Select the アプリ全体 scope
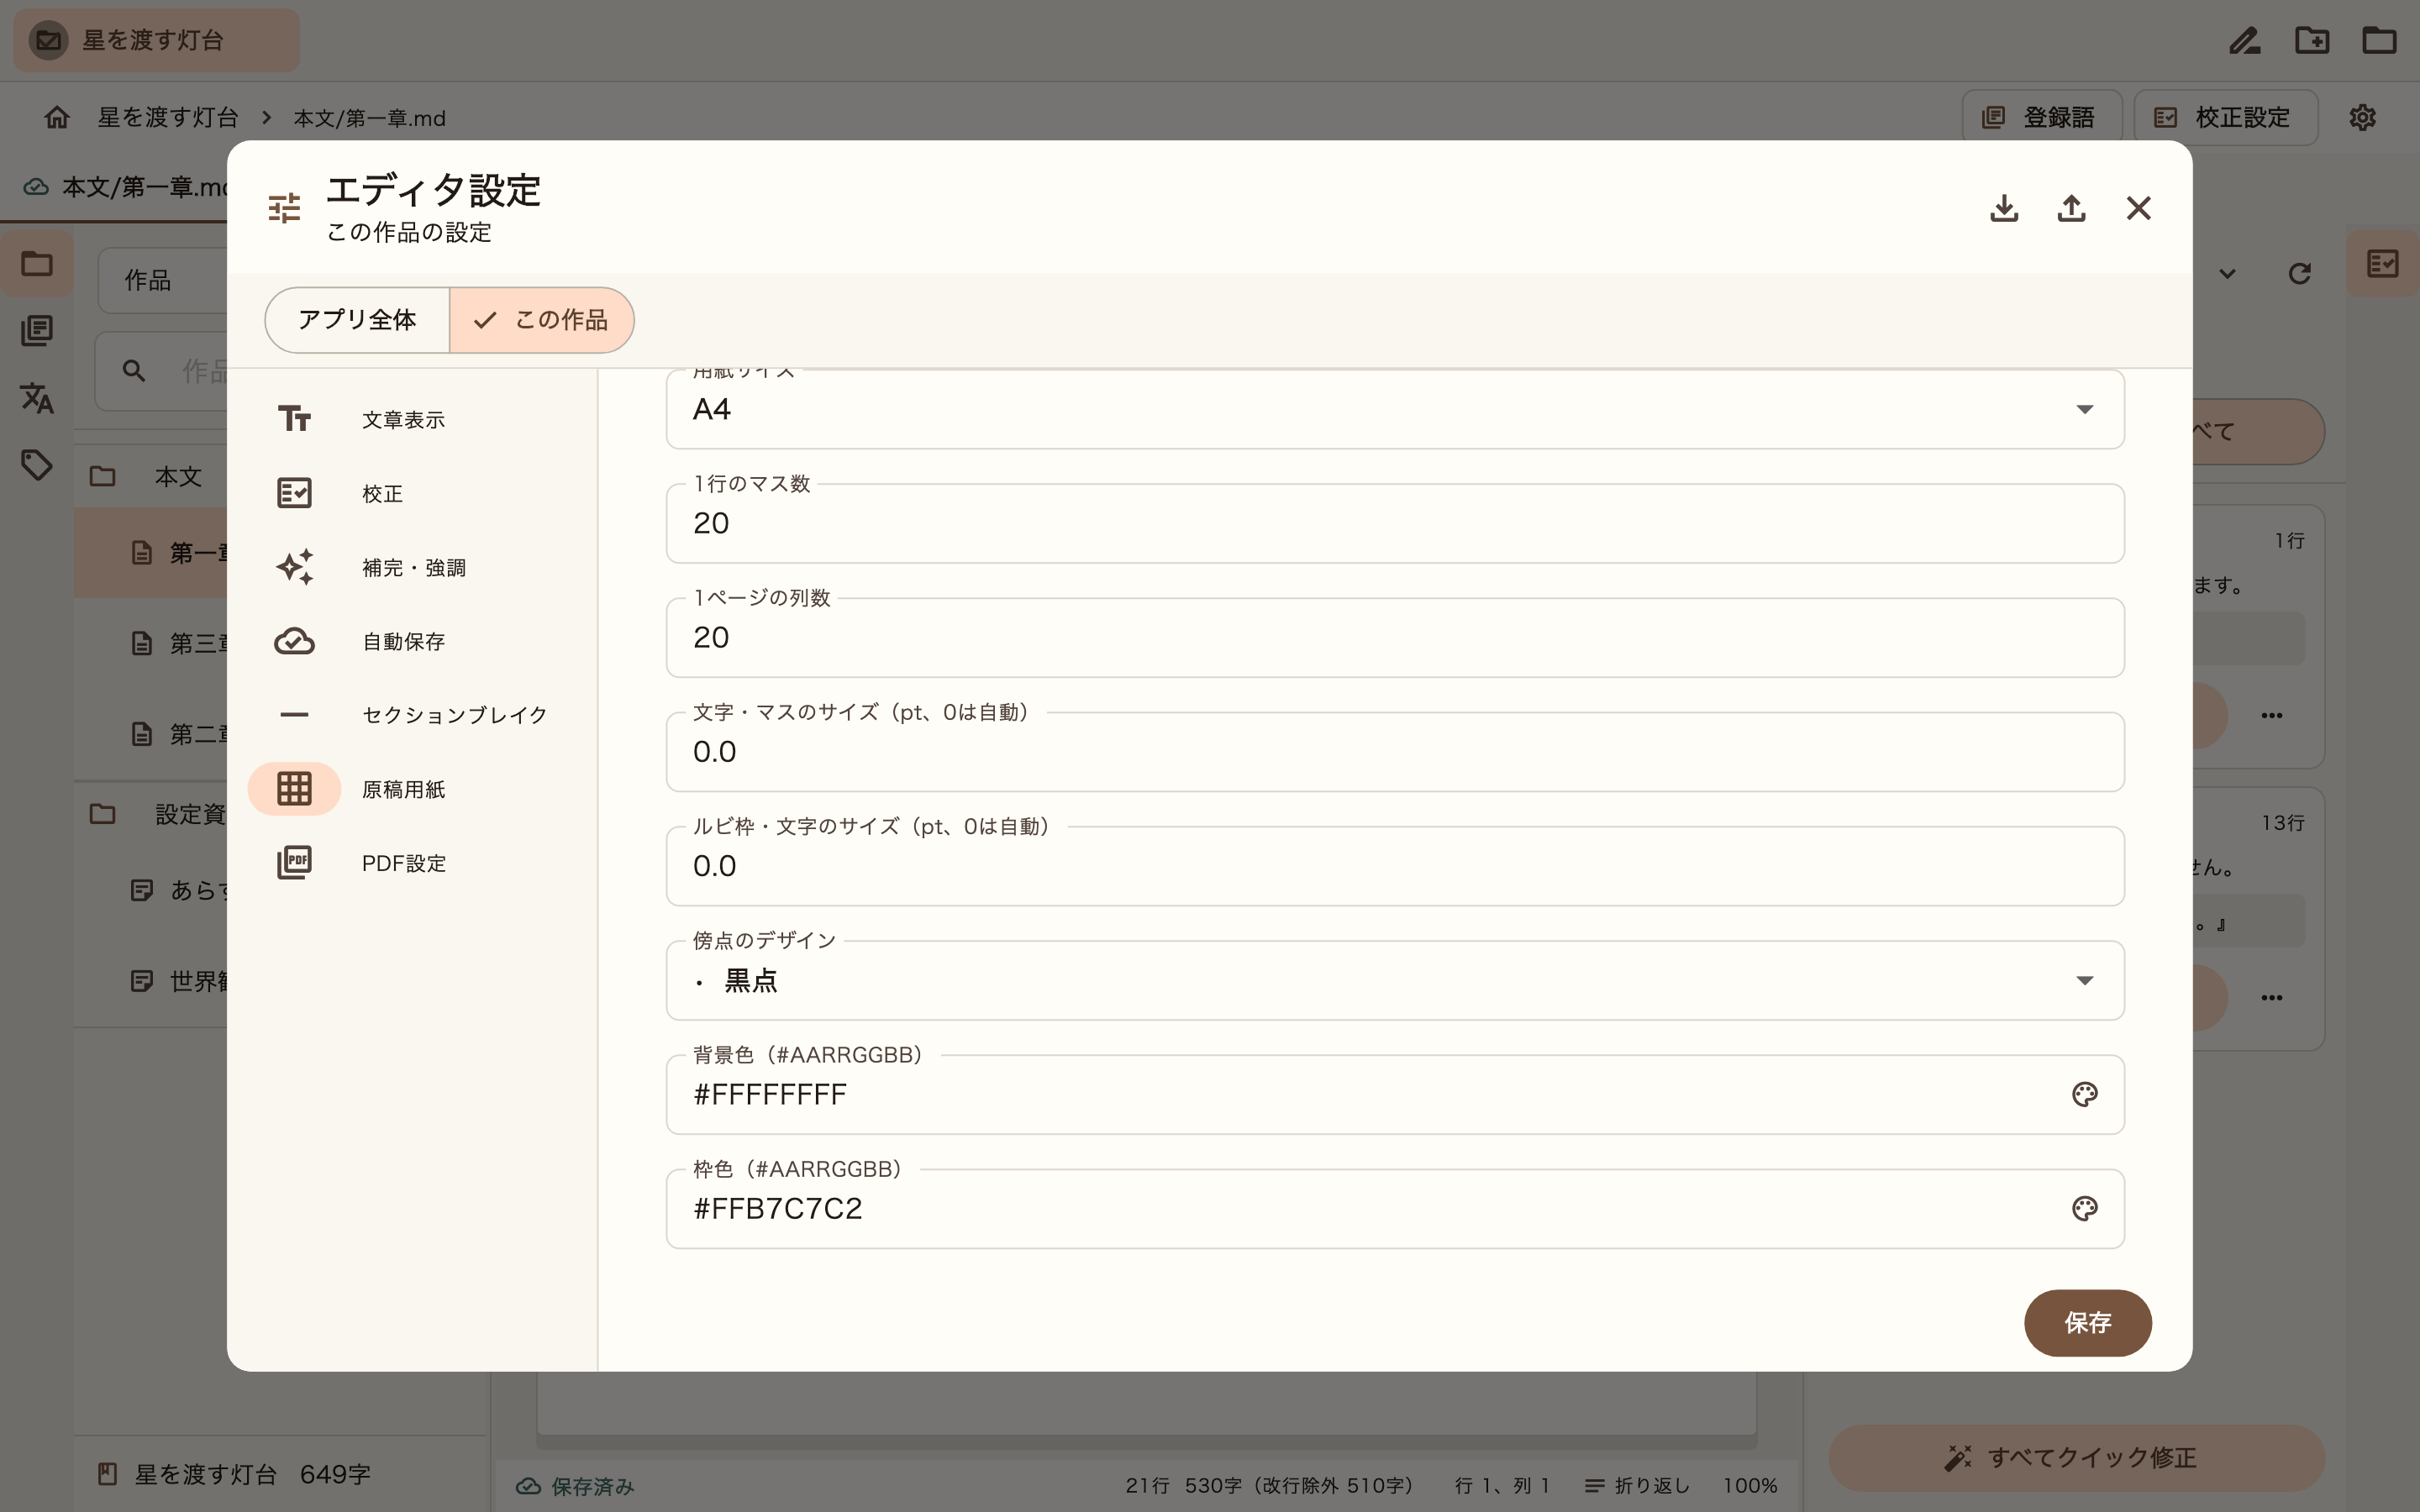The height and width of the screenshot is (1512, 2420). click(357, 320)
